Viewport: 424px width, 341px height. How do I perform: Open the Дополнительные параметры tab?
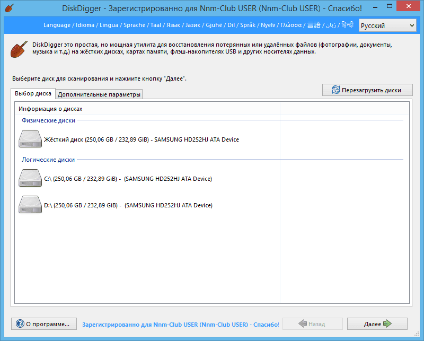(99, 95)
